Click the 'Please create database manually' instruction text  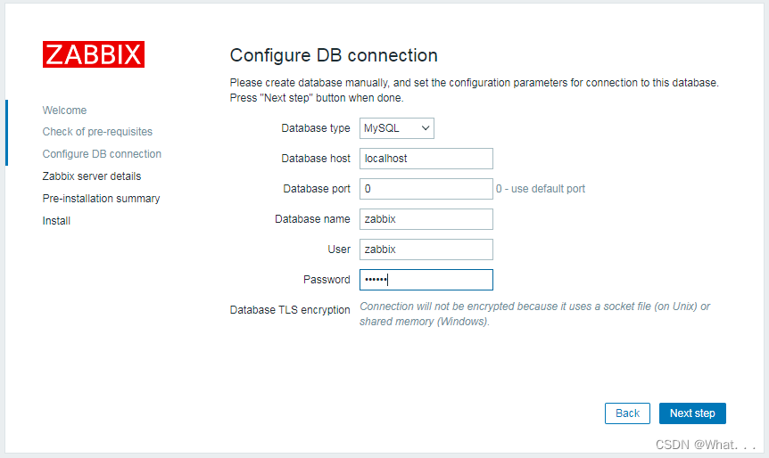pos(475,90)
